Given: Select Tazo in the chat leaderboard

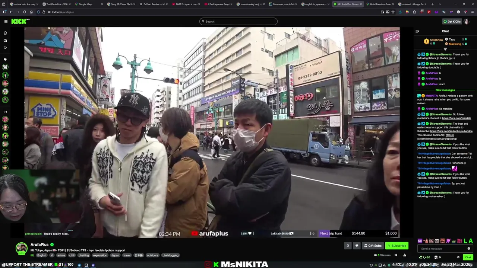Looking at the screenshot, I should click(x=452, y=39).
